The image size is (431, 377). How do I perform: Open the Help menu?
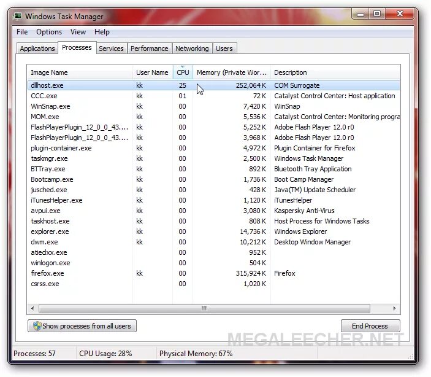[102, 32]
